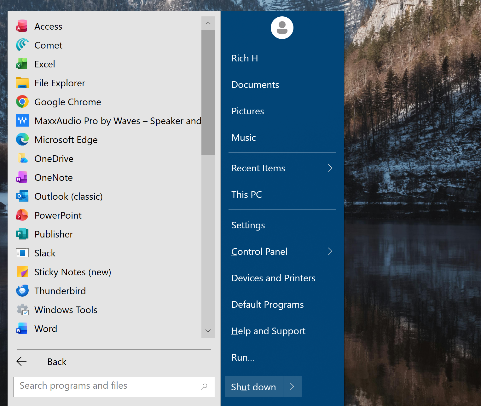Image resolution: width=481 pixels, height=406 pixels.
Task: Open the Publisher icon
Action: pyautogui.click(x=22, y=234)
